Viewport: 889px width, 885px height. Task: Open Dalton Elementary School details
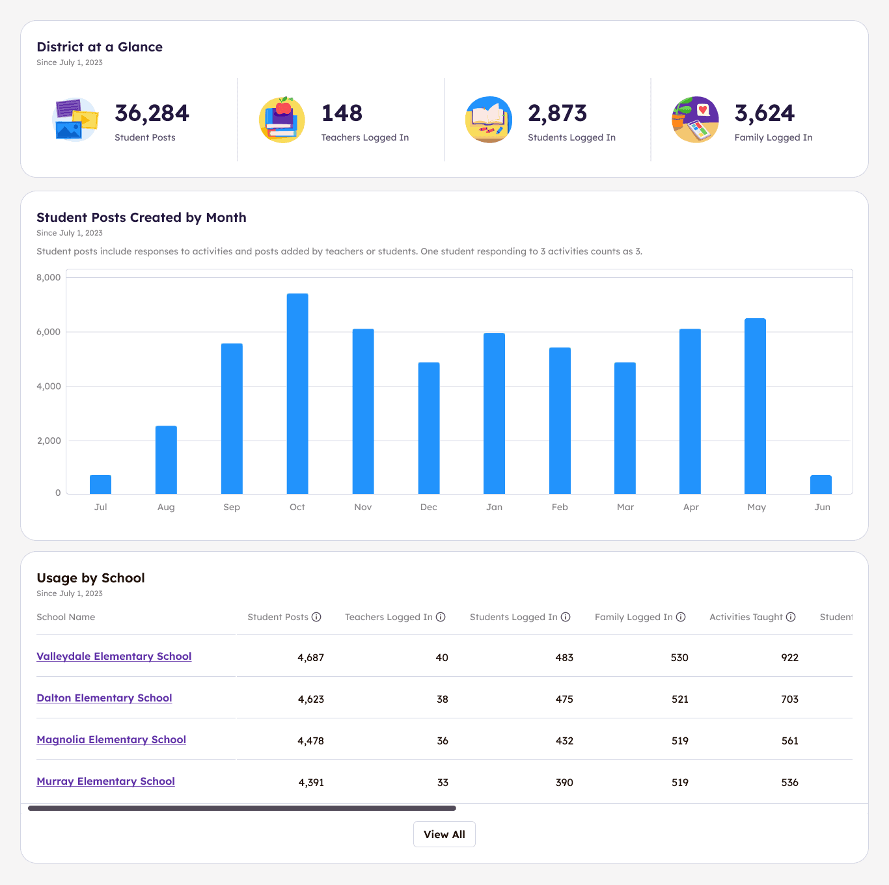point(104,698)
